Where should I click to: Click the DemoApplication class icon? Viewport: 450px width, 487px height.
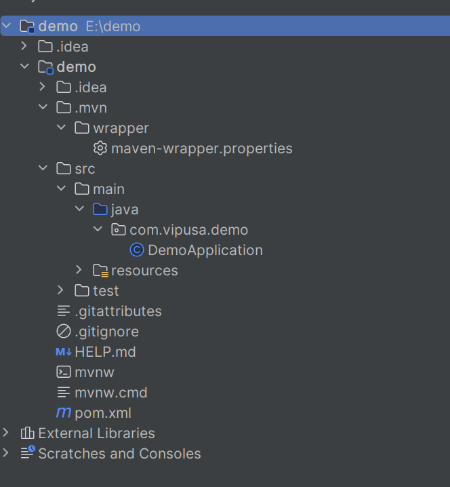136,250
